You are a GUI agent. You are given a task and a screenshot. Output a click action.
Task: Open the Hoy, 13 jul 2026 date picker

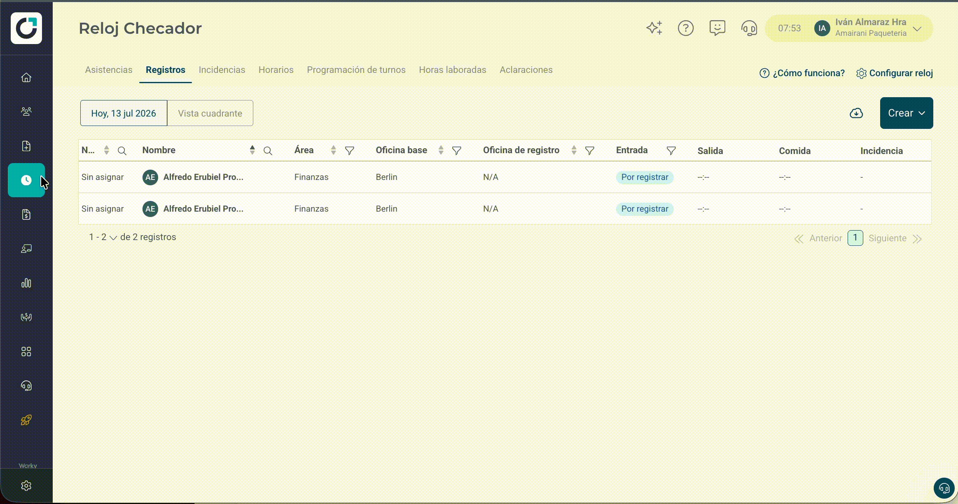click(x=124, y=113)
